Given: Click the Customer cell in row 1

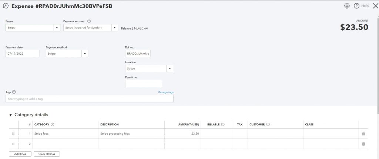Looking at the screenshot, I should tap(275, 133).
